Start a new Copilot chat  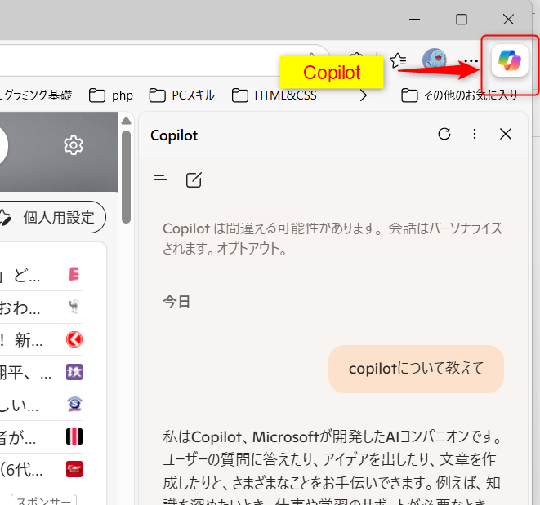194,180
